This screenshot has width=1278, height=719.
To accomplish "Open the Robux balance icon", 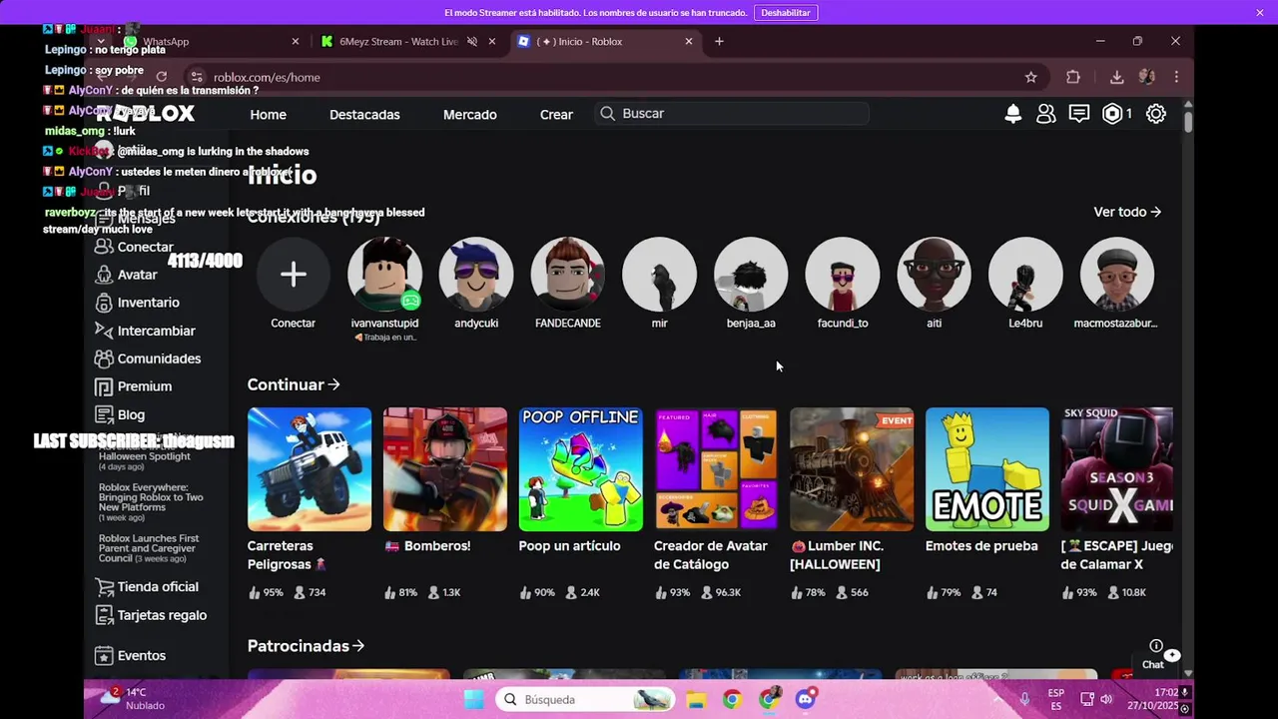I will tap(1112, 114).
